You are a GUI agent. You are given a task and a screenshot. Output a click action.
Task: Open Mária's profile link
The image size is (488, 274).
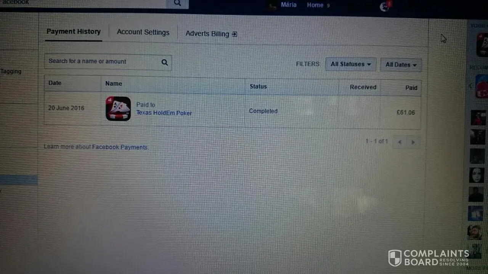pyautogui.click(x=289, y=5)
